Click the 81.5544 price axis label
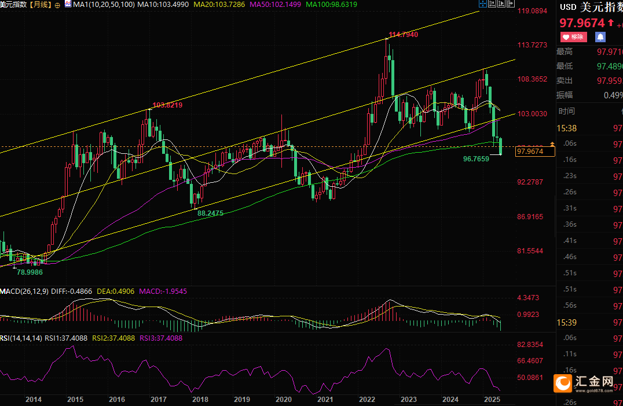Screen dimensions: 623x406 [x=530, y=251]
